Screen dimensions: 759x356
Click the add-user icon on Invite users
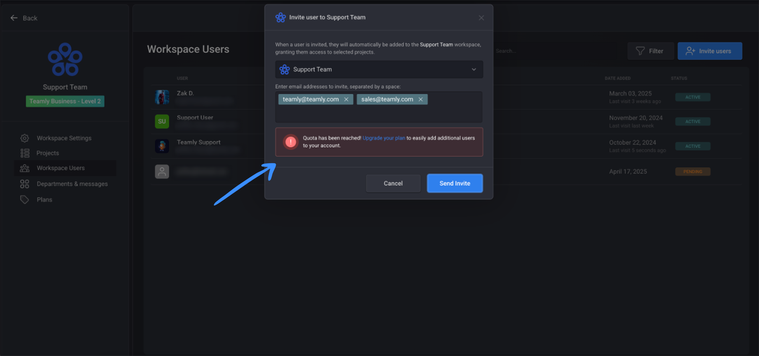[690, 51]
